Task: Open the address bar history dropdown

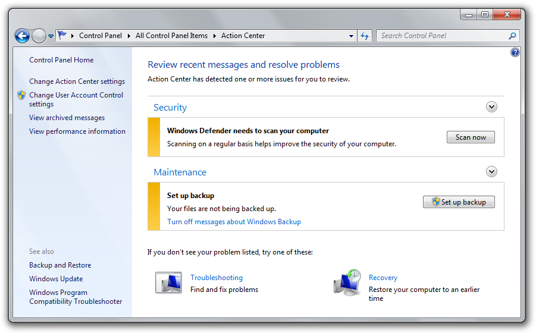Action: click(351, 36)
